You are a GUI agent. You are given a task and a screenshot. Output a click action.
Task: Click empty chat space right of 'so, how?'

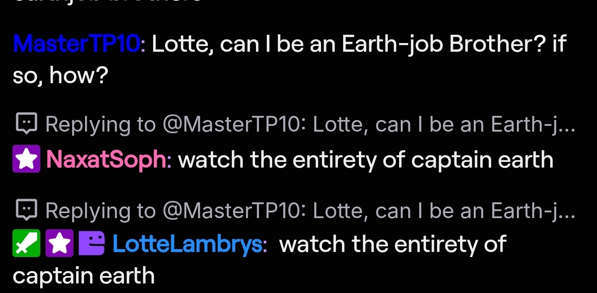(x=332, y=75)
